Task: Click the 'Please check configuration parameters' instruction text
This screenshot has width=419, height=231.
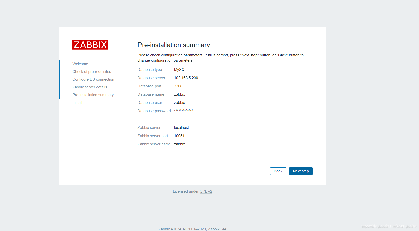Action: click(x=221, y=58)
